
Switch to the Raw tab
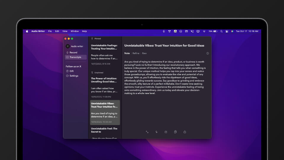point(144,53)
